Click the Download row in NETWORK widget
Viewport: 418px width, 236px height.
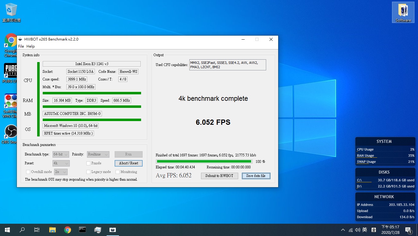pos(385,217)
